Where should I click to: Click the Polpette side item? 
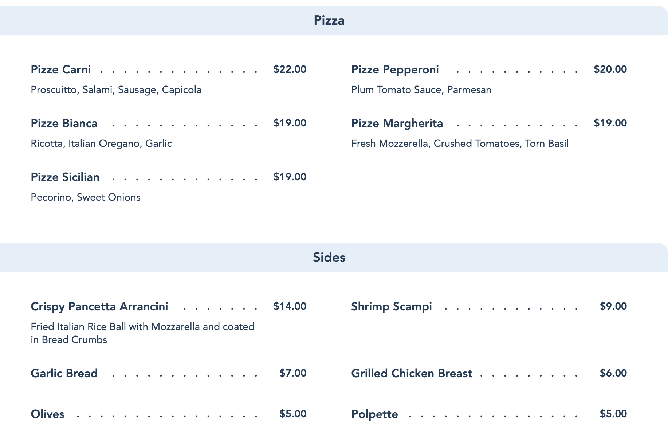click(x=374, y=414)
